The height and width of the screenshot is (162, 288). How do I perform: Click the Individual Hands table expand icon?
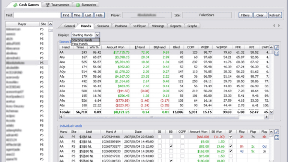[x=277, y=138]
